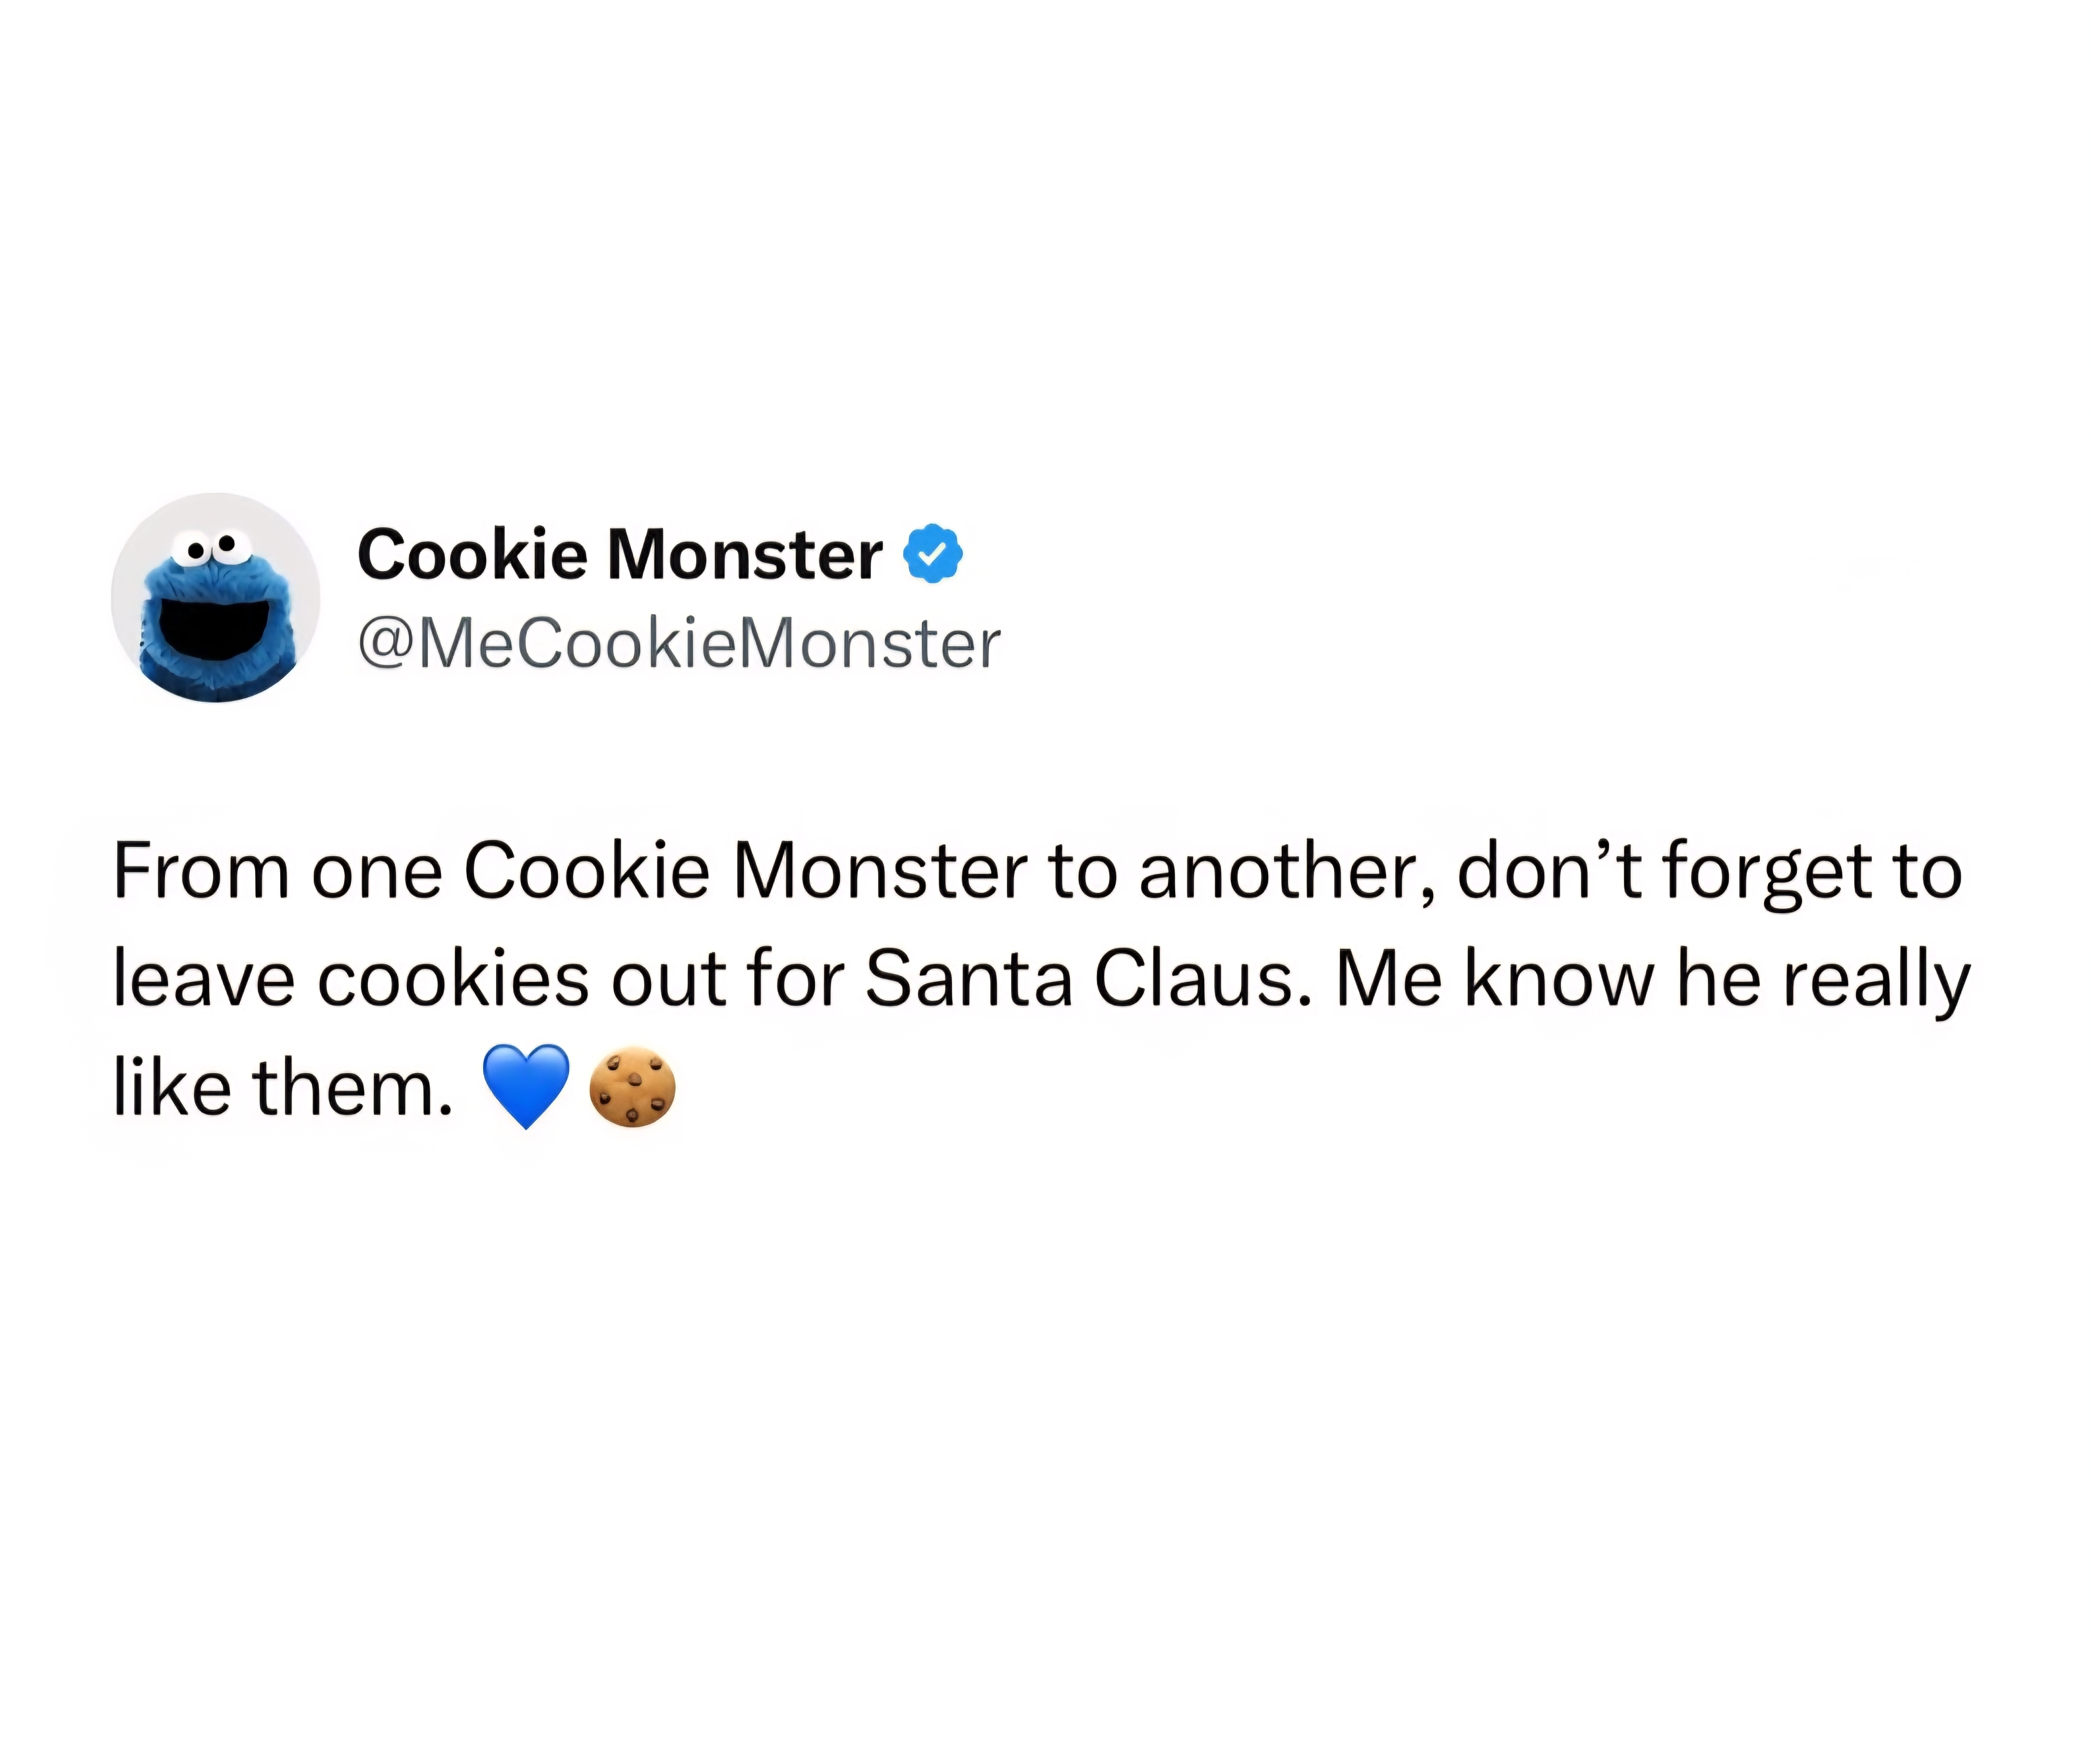This screenshot has height=1764, width=2091.
Task: Click the bold Cookie Monster display name
Action: 620,554
